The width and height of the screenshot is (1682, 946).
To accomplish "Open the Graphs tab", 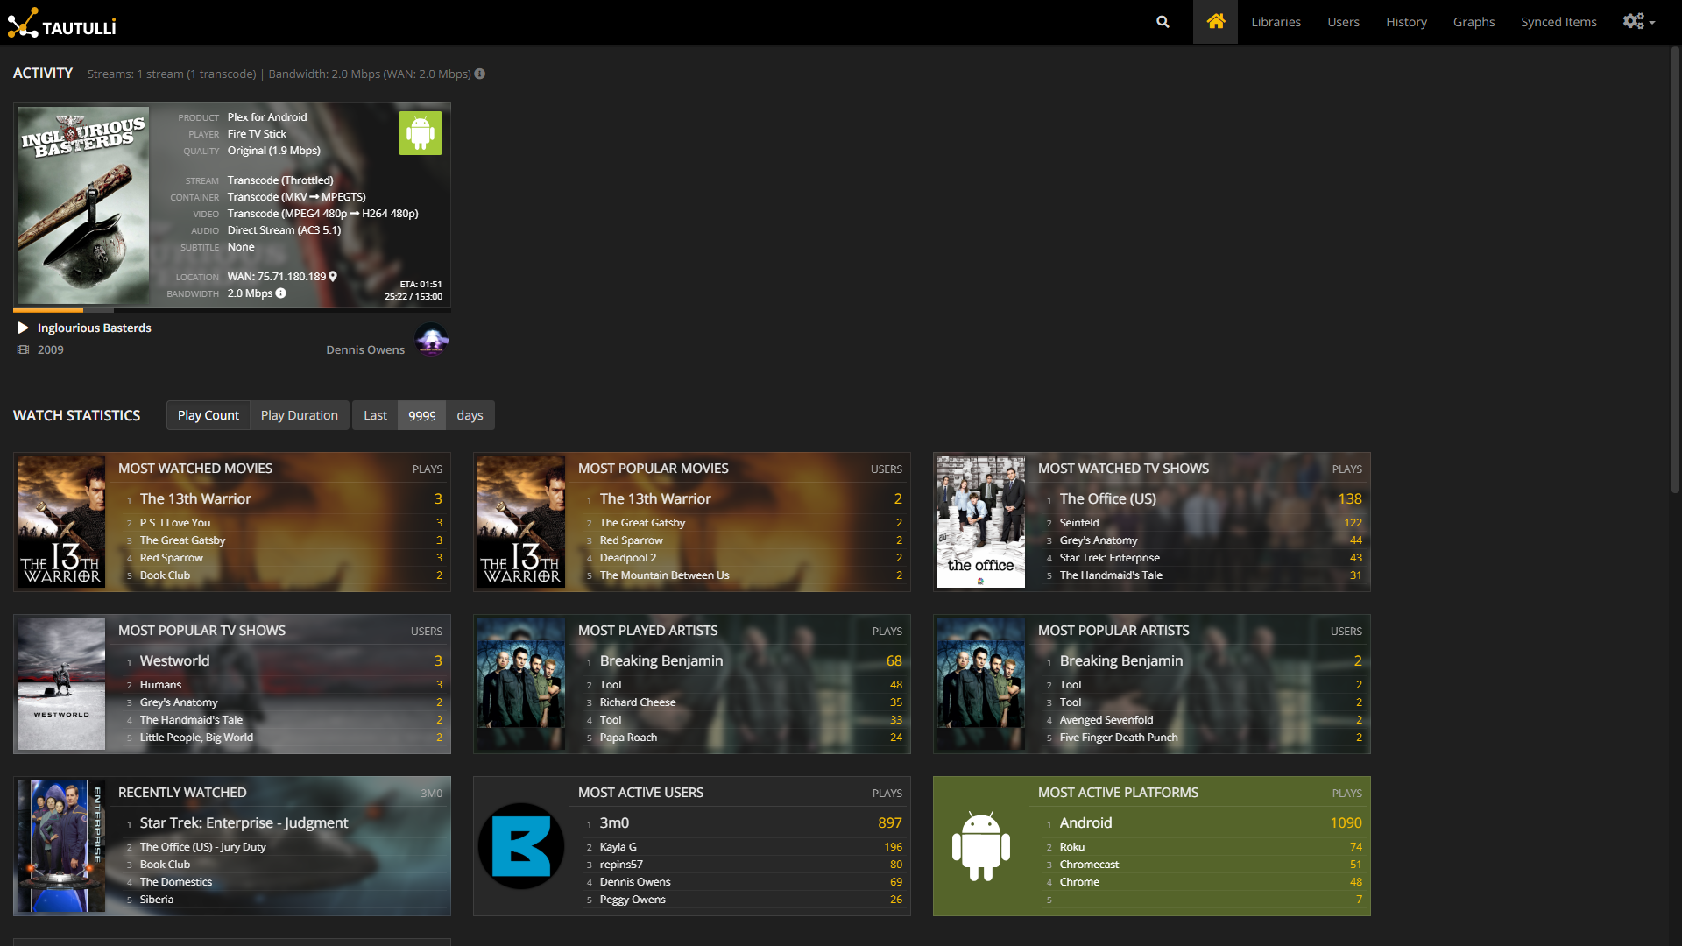I will click(1474, 22).
